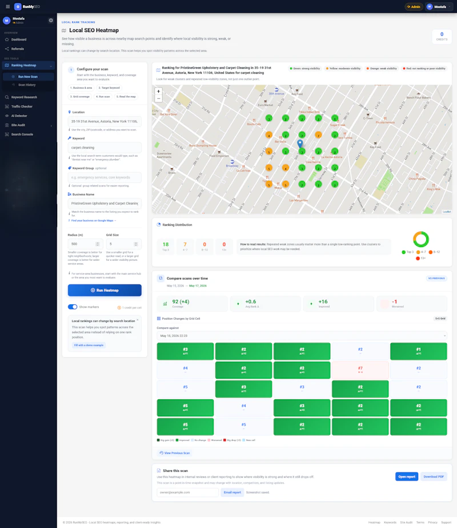The height and width of the screenshot is (528, 457).
Task: Click the ranking distribution donut chart
Action: point(420,240)
